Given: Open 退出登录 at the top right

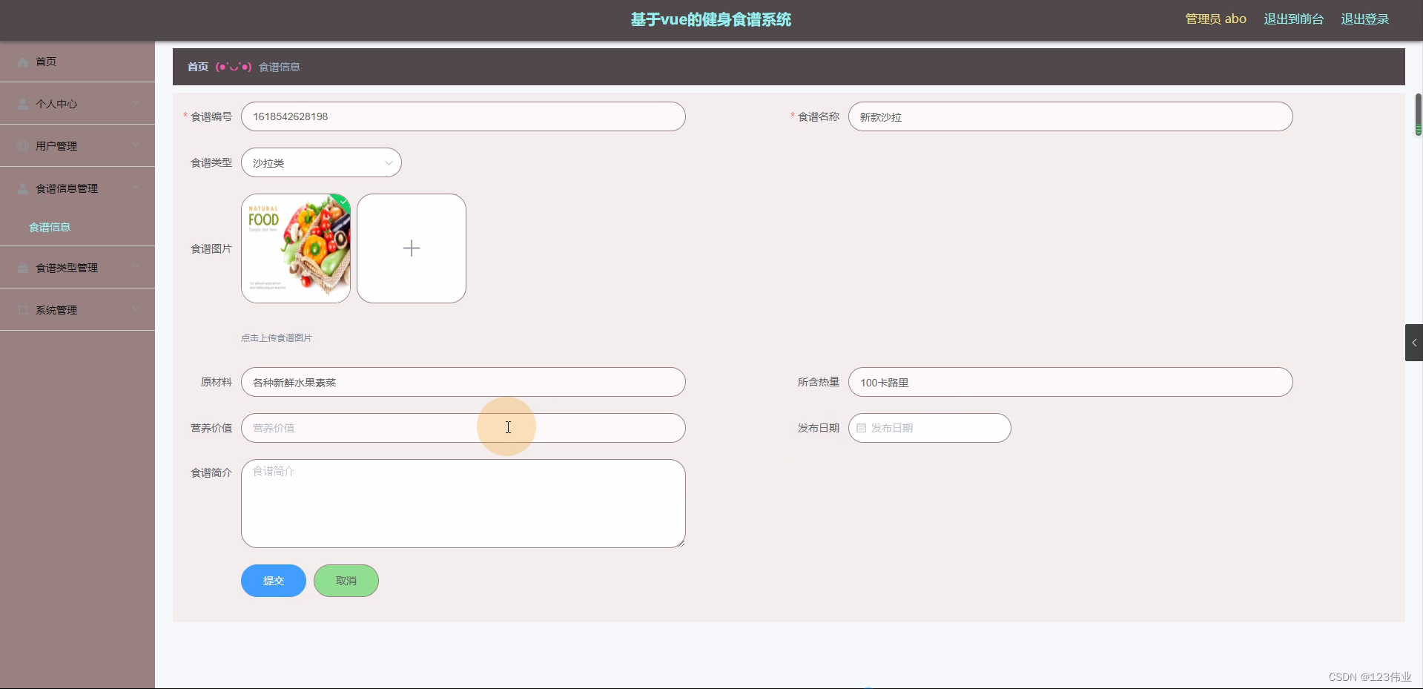Looking at the screenshot, I should coord(1364,19).
